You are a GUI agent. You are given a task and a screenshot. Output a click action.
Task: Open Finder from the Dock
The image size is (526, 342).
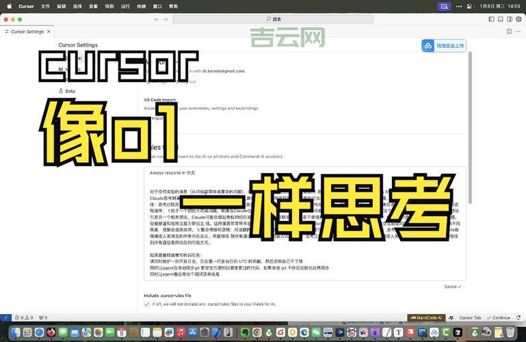[x=15, y=332]
